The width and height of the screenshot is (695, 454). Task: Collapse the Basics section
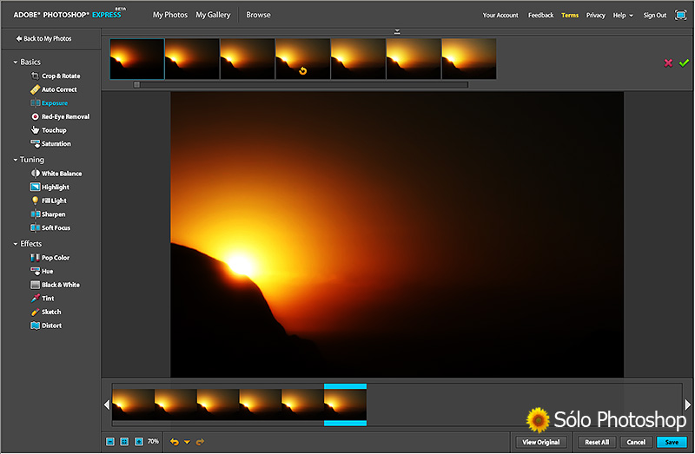pos(16,63)
